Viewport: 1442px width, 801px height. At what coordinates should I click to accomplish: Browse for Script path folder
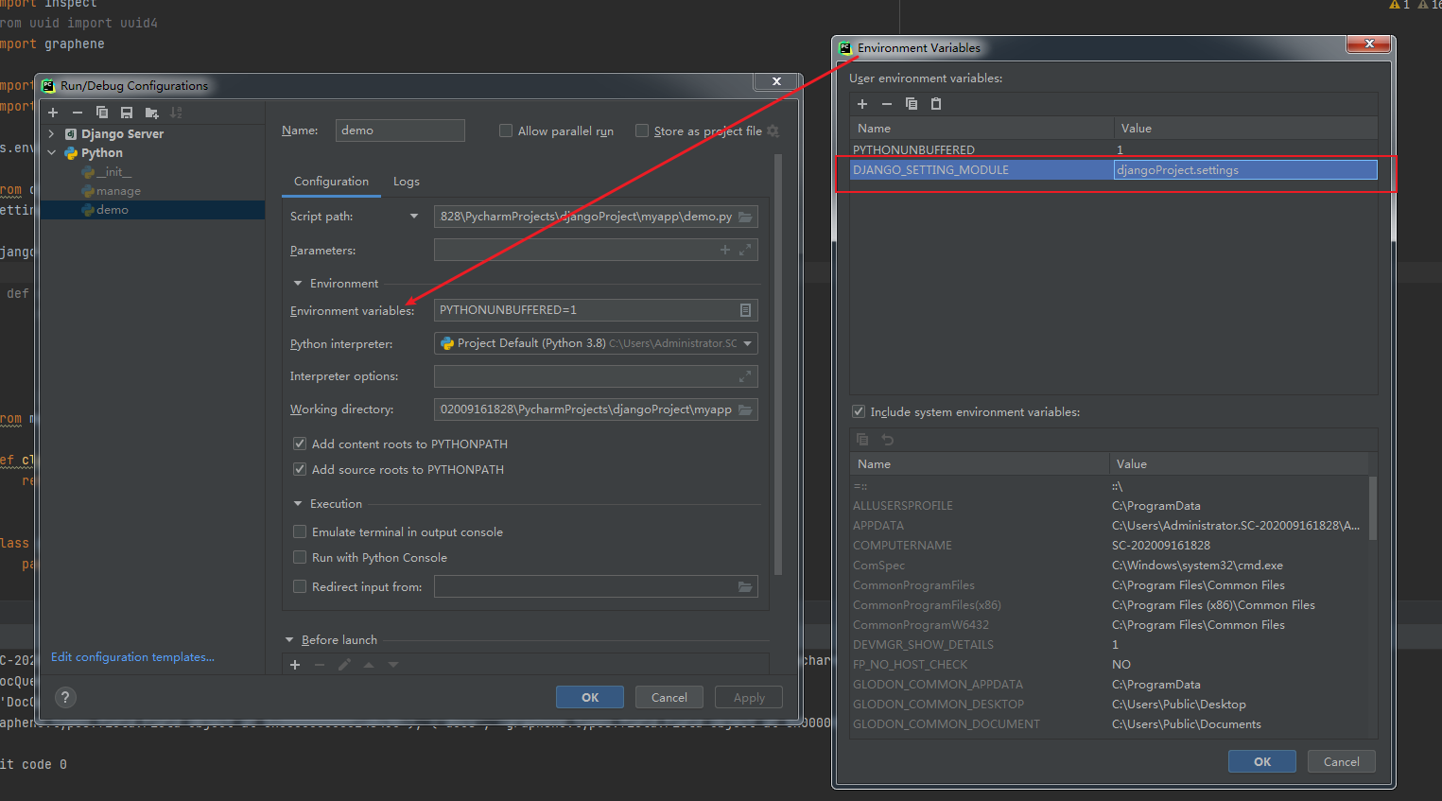click(745, 217)
